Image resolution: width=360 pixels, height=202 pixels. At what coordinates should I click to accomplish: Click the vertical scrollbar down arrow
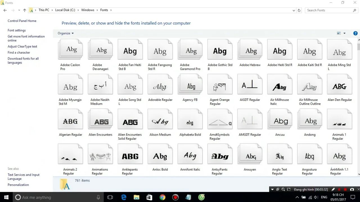click(x=359, y=174)
